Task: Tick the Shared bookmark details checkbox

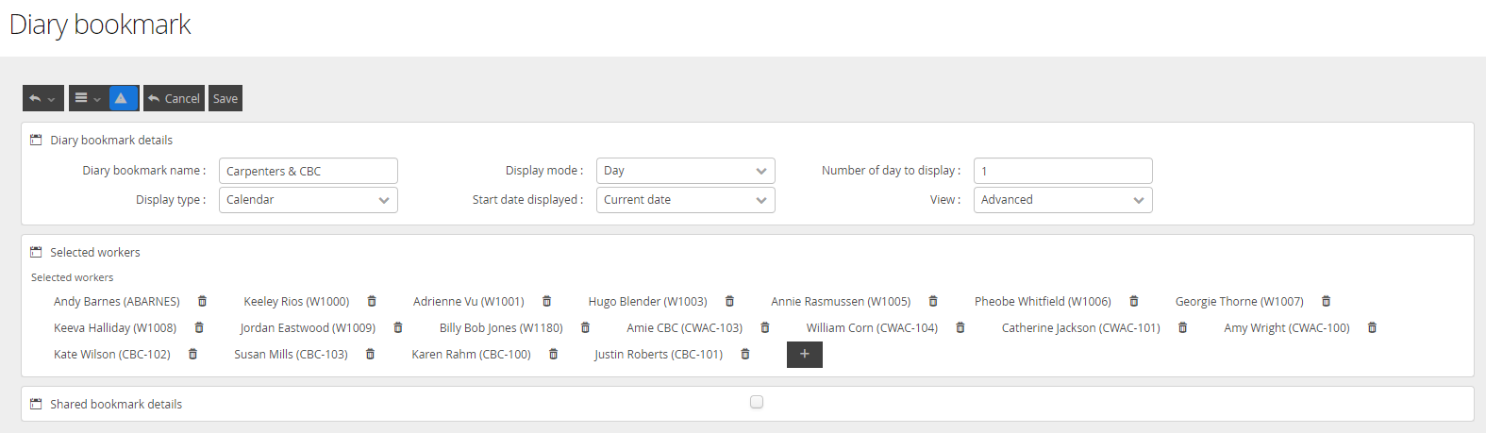Action: 757,402
